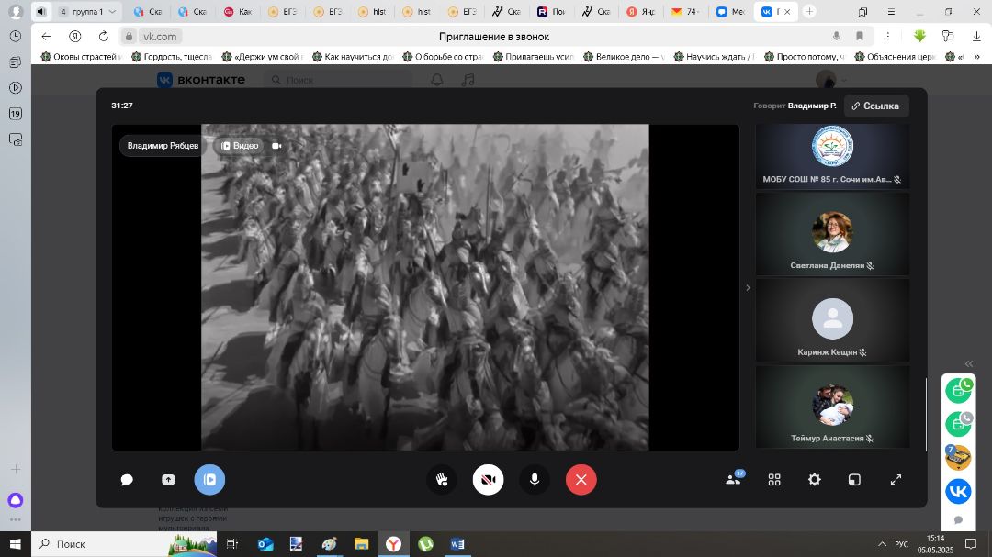This screenshot has height=557, width=992.
Task: Open the call chat icon
Action: coord(127,480)
